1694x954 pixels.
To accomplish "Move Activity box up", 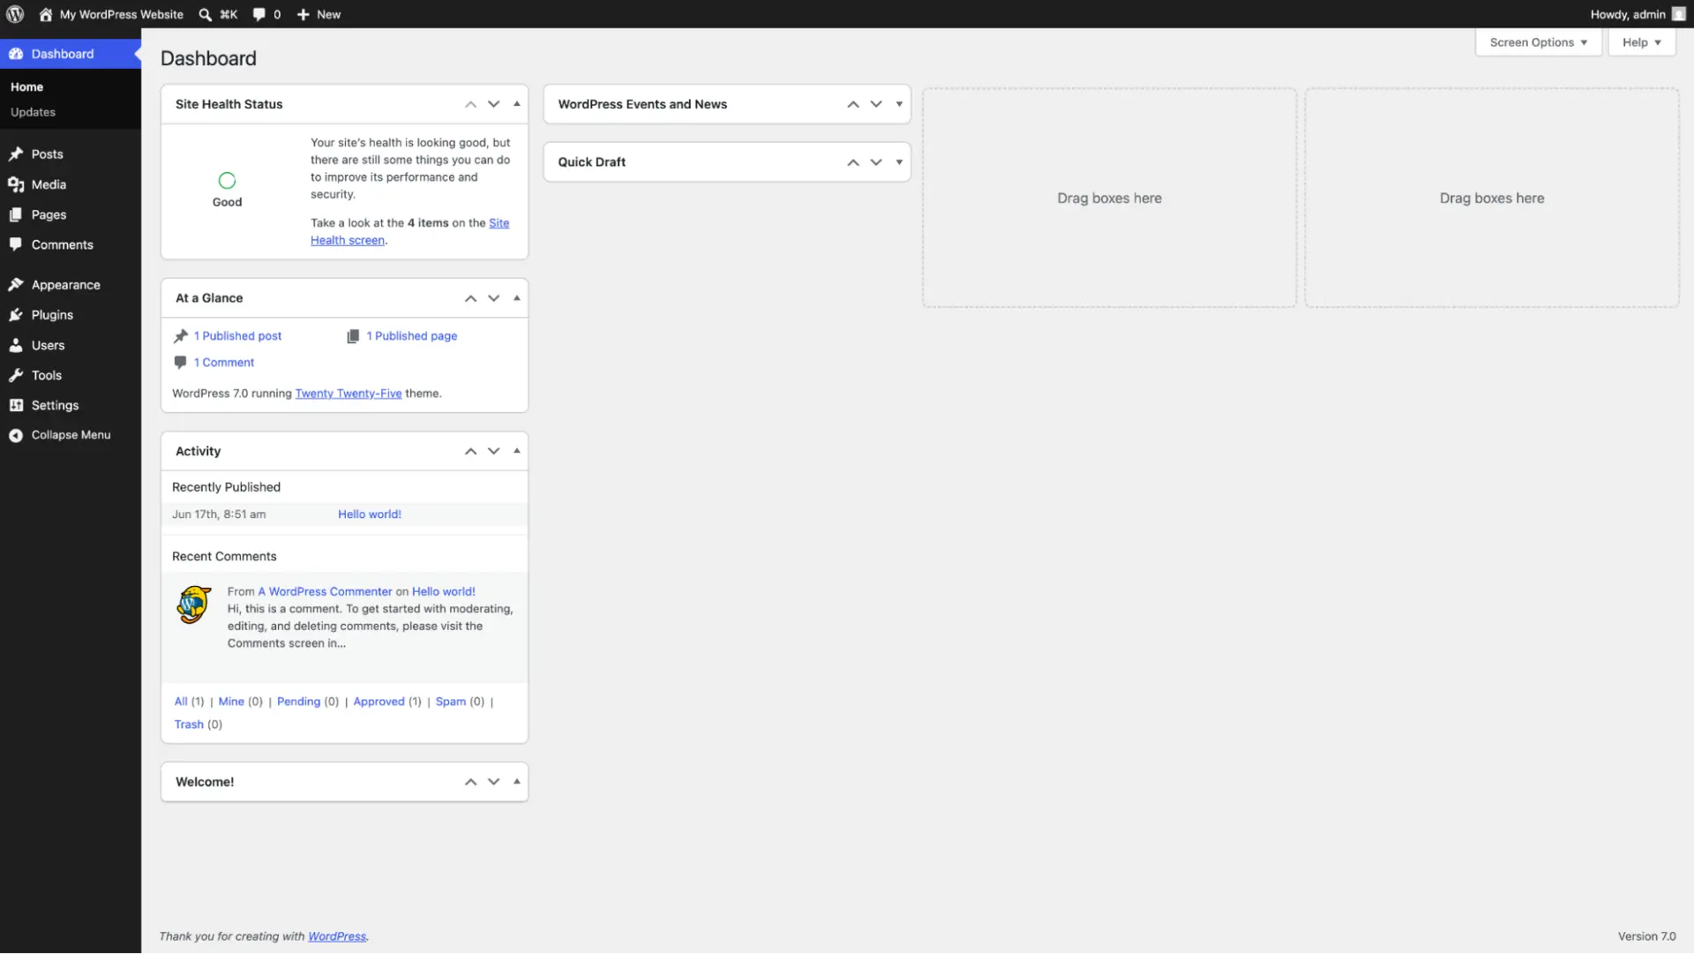I will tap(471, 451).
